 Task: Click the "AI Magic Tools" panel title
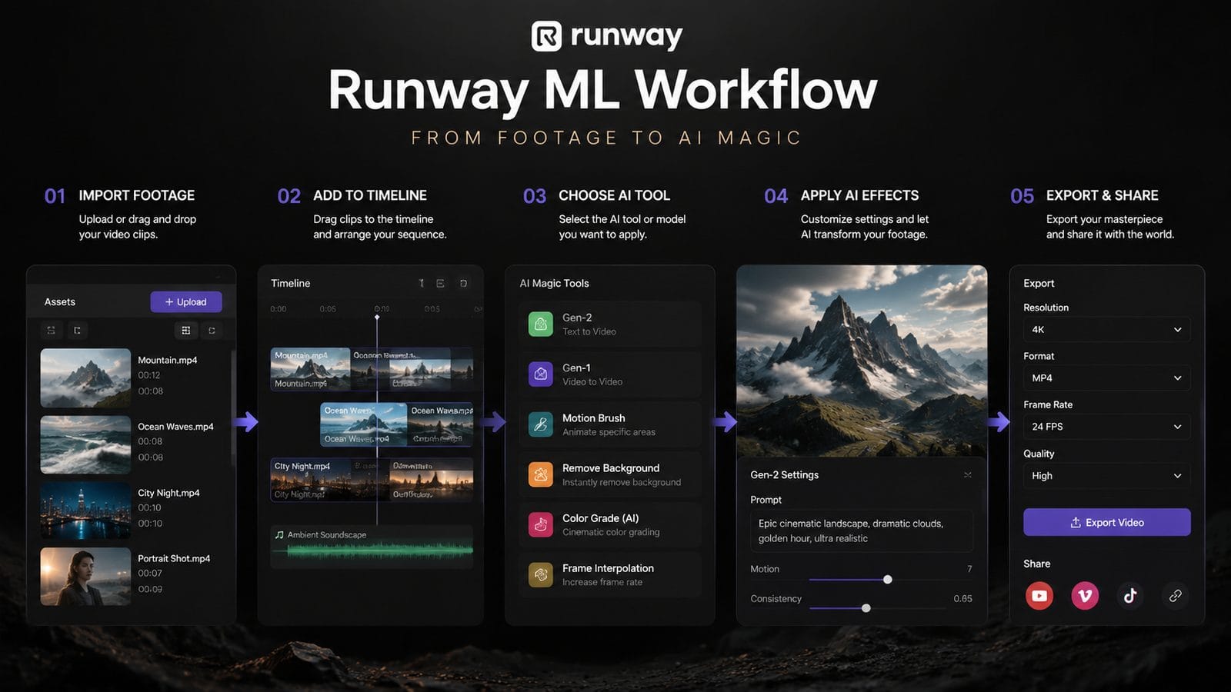click(554, 283)
